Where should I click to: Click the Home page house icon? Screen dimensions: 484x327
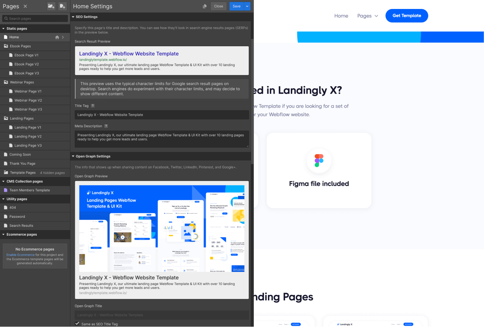click(x=57, y=37)
